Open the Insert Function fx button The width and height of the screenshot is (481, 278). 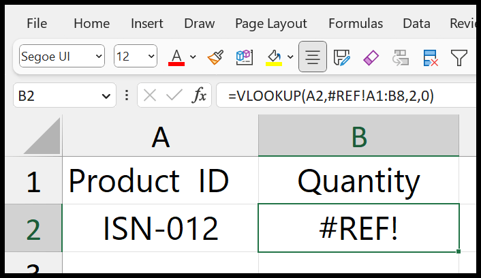click(199, 95)
